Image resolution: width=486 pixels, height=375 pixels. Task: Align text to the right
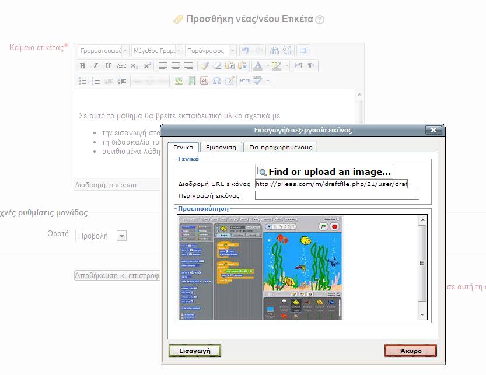click(188, 66)
